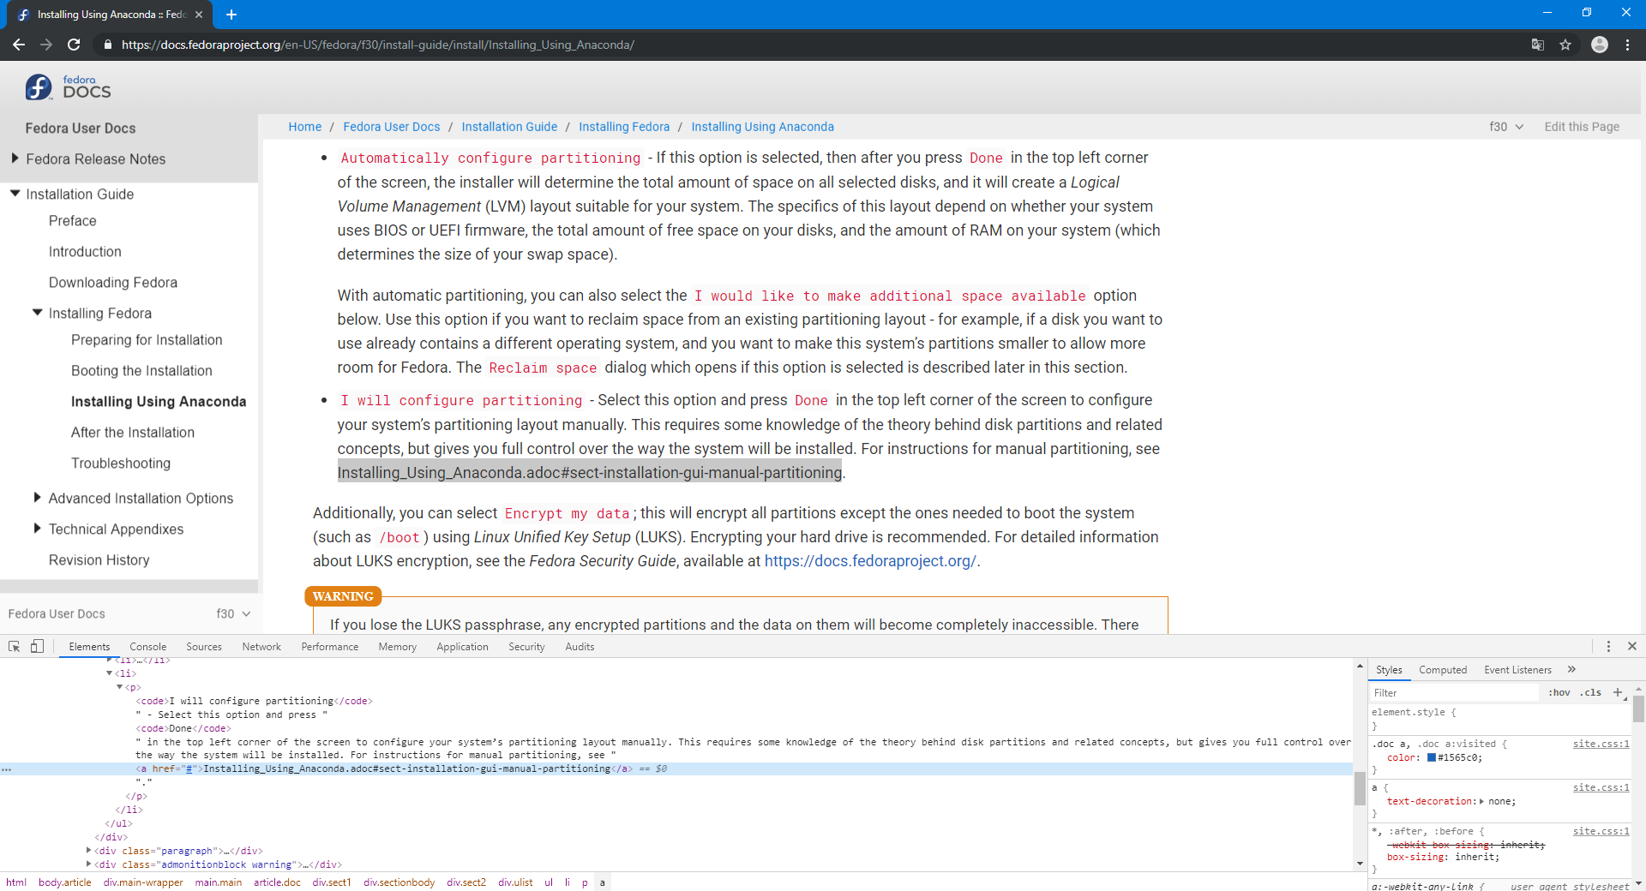Add a new style rule

tap(1618, 692)
